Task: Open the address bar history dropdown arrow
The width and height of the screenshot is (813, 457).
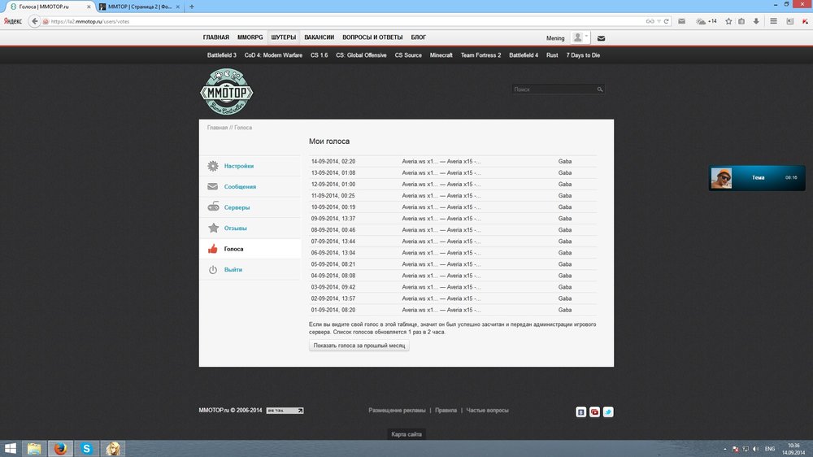Action: click(658, 21)
